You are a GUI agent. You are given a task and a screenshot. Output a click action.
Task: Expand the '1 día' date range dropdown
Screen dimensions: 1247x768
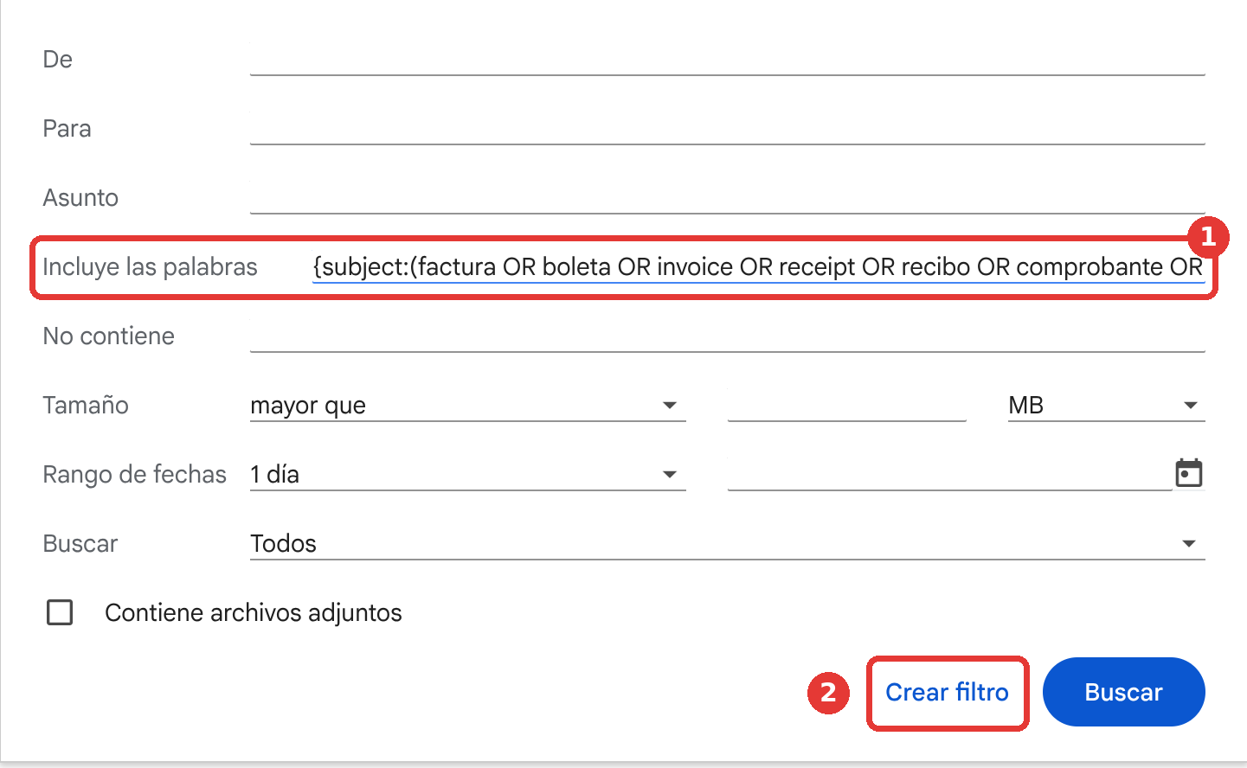pos(467,474)
